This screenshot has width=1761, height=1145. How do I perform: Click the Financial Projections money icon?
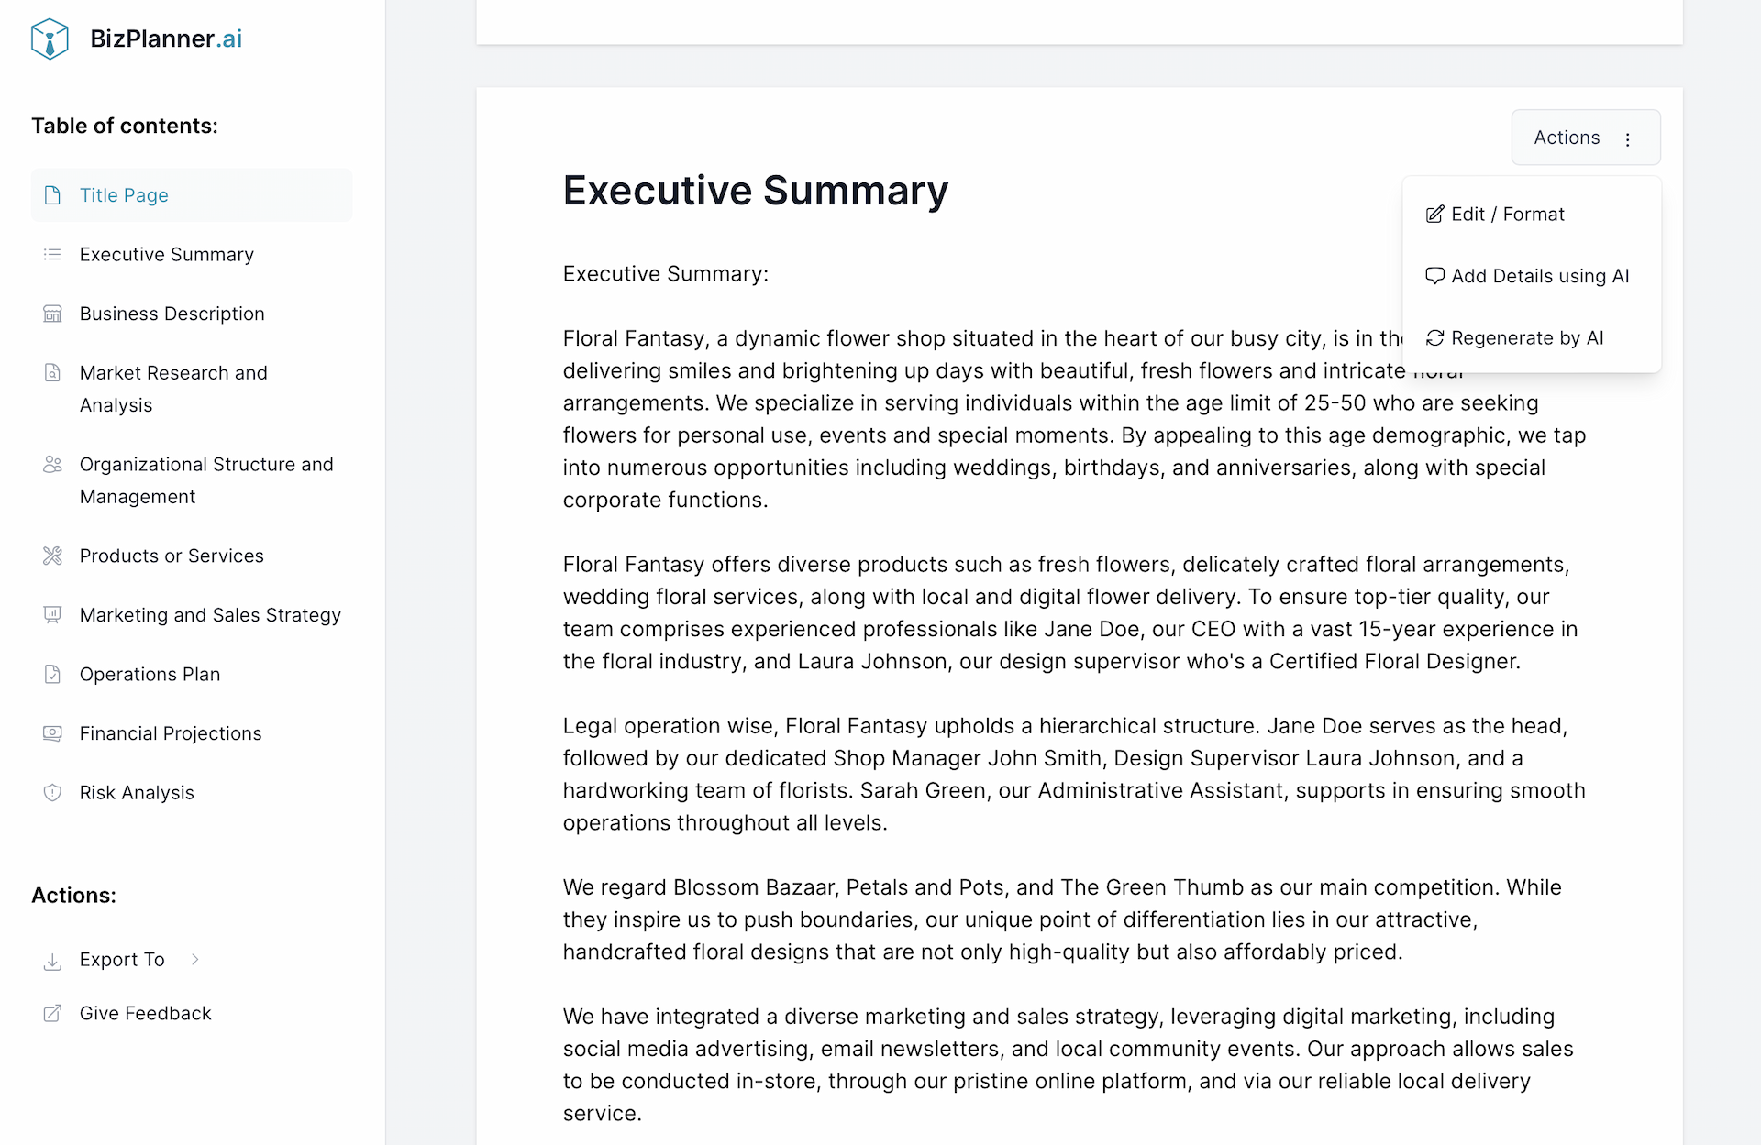pyautogui.click(x=53, y=733)
